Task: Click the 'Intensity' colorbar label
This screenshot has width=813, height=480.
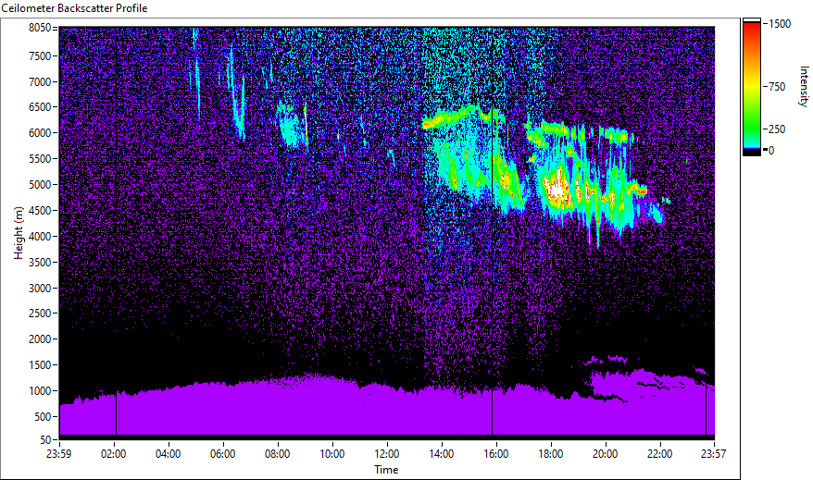Action: click(804, 86)
